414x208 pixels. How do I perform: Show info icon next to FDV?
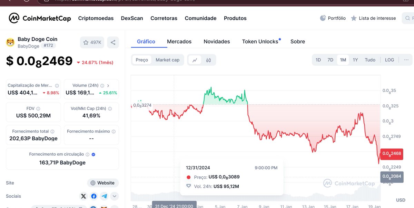[38, 108]
